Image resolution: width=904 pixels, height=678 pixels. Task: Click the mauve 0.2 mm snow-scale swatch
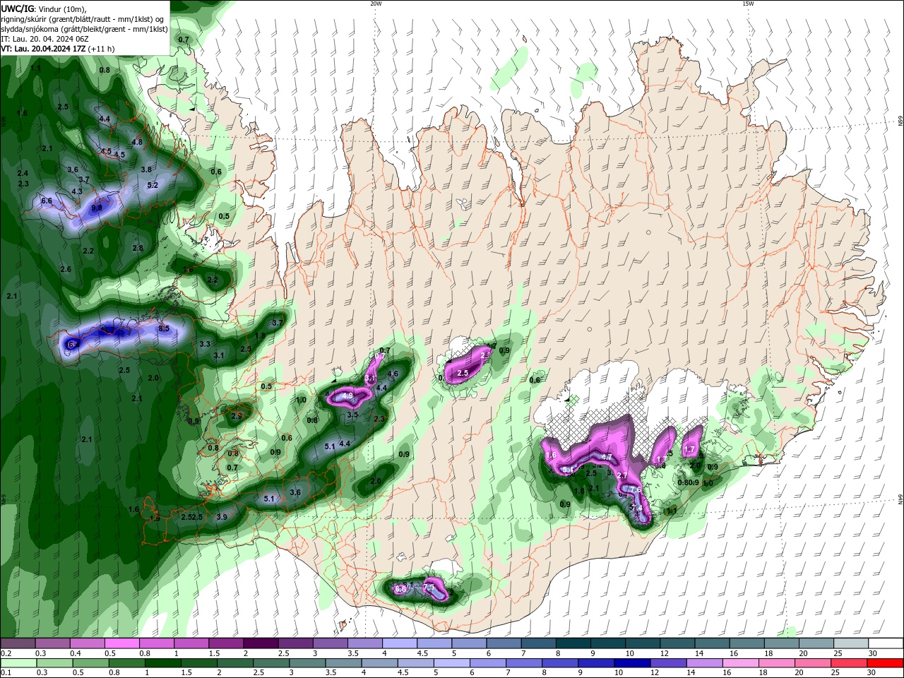18,643
